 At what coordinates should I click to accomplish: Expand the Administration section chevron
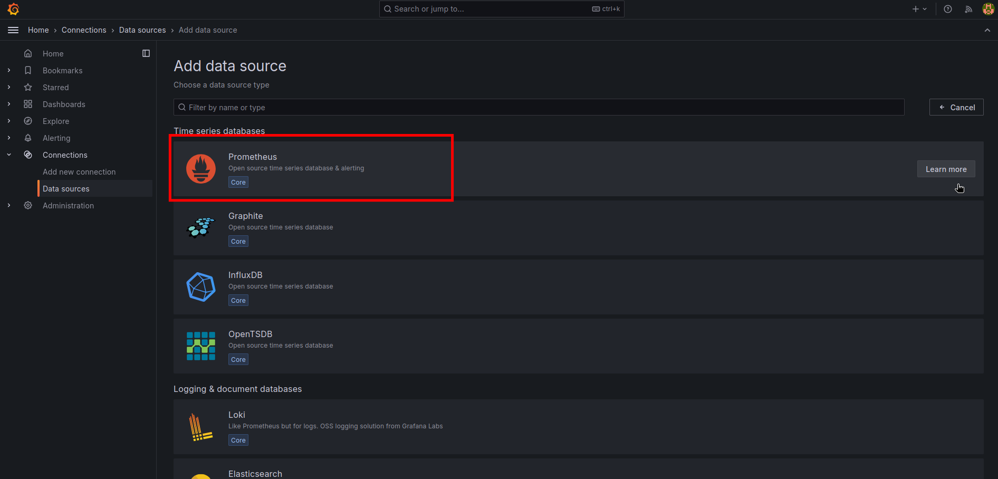[9, 205]
